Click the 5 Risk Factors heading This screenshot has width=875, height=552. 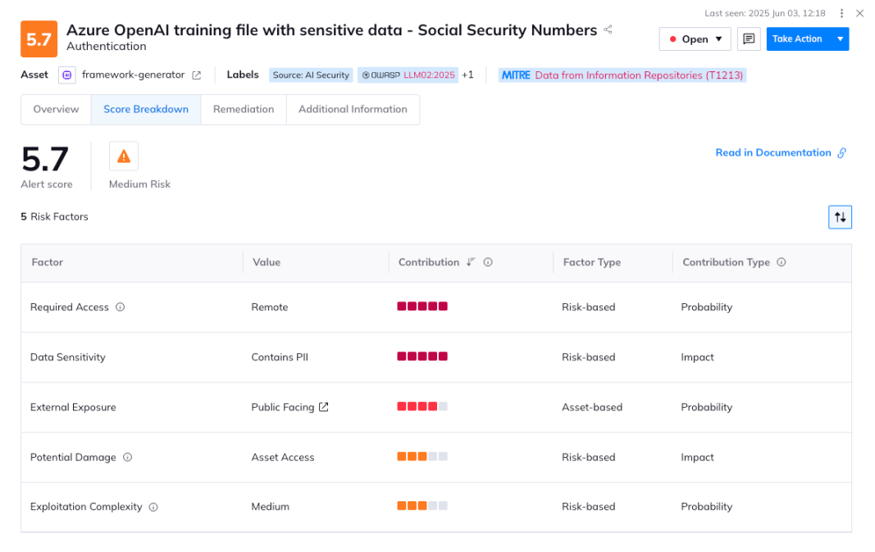(x=55, y=217)
